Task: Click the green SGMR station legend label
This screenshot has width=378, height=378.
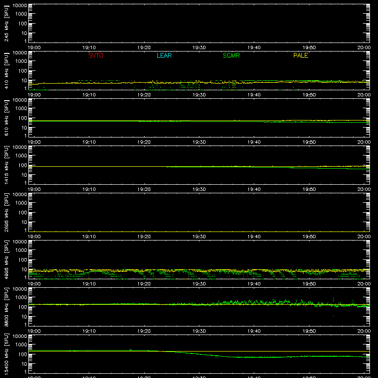Action: click(x=231, y=55)
